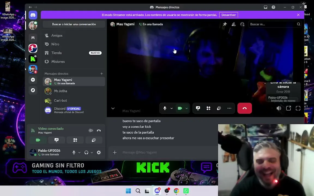Open Pablo-UP2026 user profile panel
314x196 pixels.
(49, 152)
